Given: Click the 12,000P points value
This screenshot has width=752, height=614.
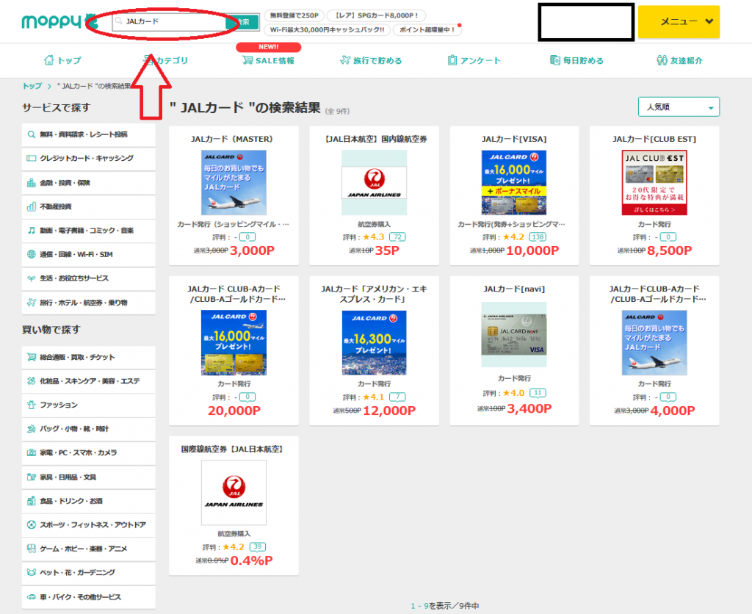Looking at the screenshot, I should (x=389, y=411).
